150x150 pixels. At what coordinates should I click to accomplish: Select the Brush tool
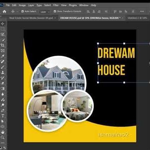[2, 67]
